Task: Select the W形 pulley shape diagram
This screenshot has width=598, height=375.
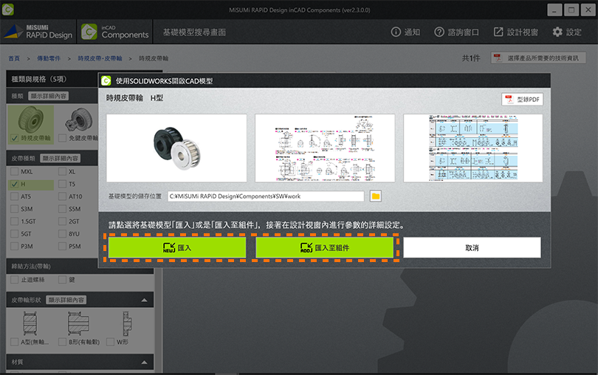Action: coord(127,323)
